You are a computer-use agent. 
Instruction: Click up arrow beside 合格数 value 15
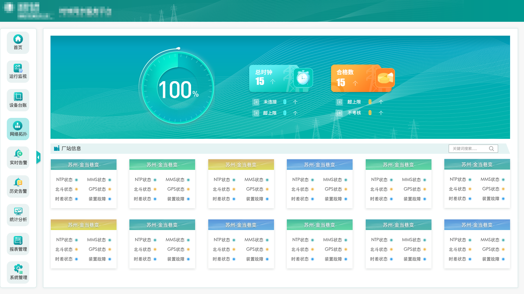[355, 83]
